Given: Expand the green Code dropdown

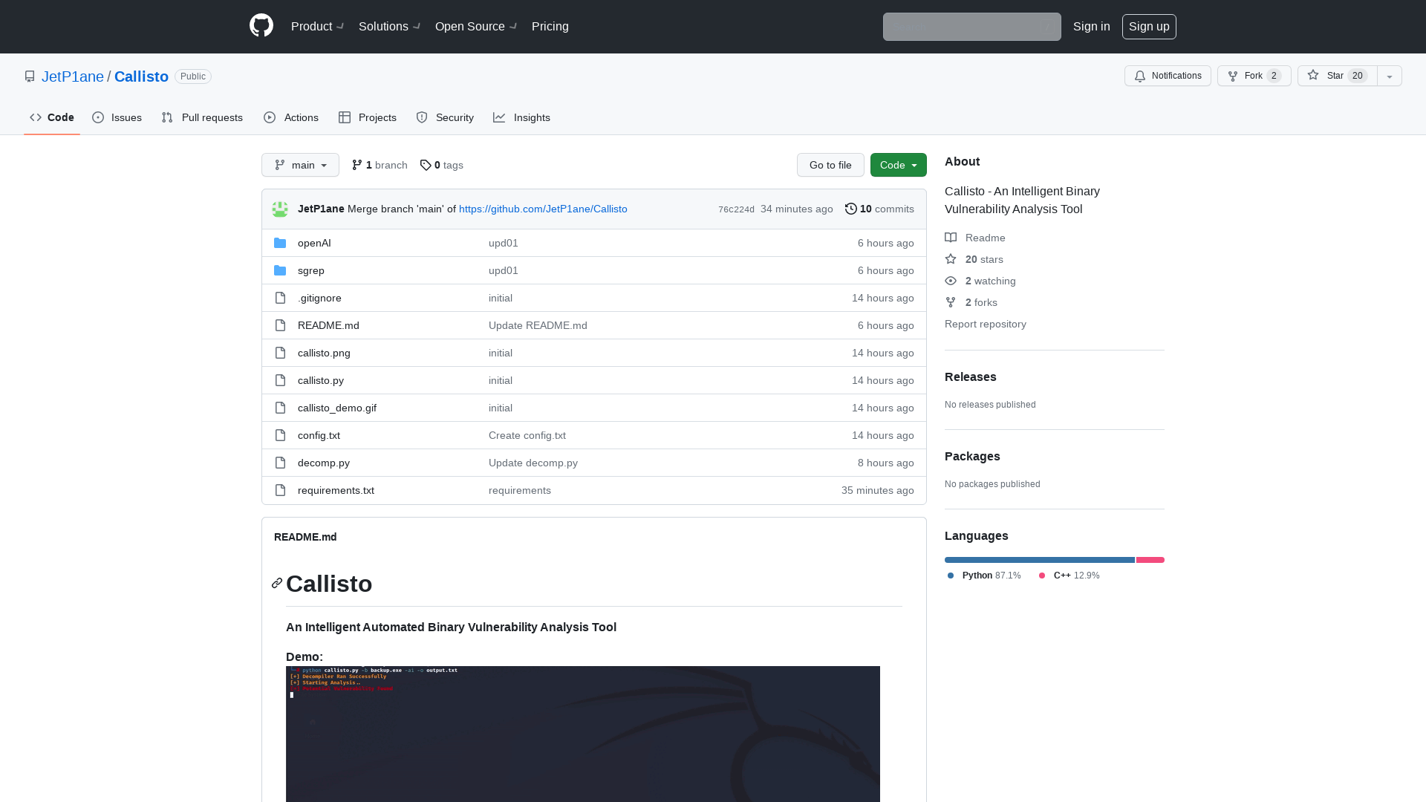Looking at the screenshot, I should tap(898, 165).
